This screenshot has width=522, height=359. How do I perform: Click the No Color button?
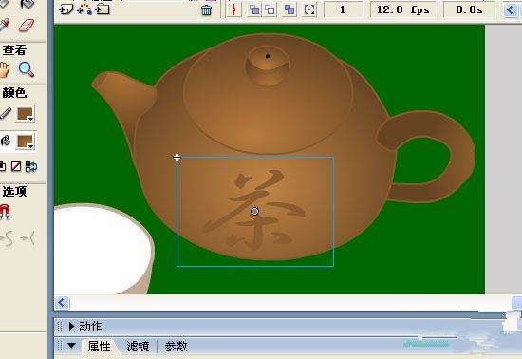pyautogui.click(x=16, y=166)
